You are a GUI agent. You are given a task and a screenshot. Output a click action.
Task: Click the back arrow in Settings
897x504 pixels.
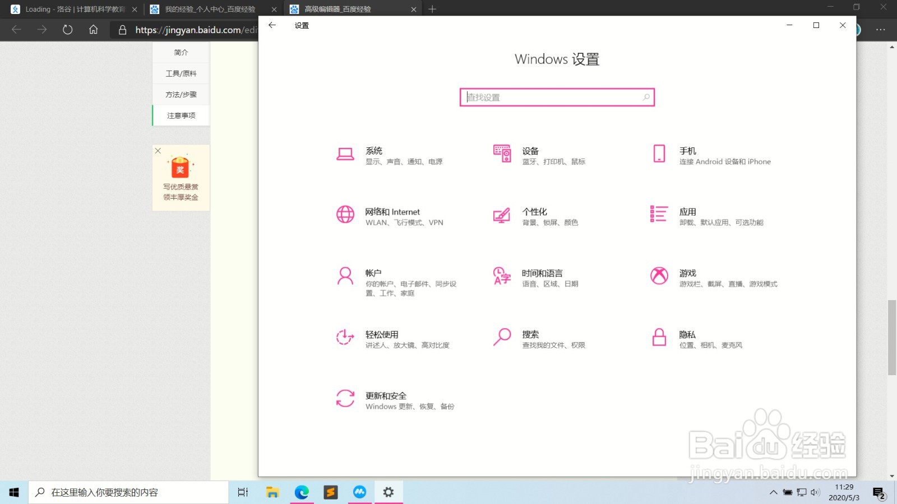(x=271, y=25)
